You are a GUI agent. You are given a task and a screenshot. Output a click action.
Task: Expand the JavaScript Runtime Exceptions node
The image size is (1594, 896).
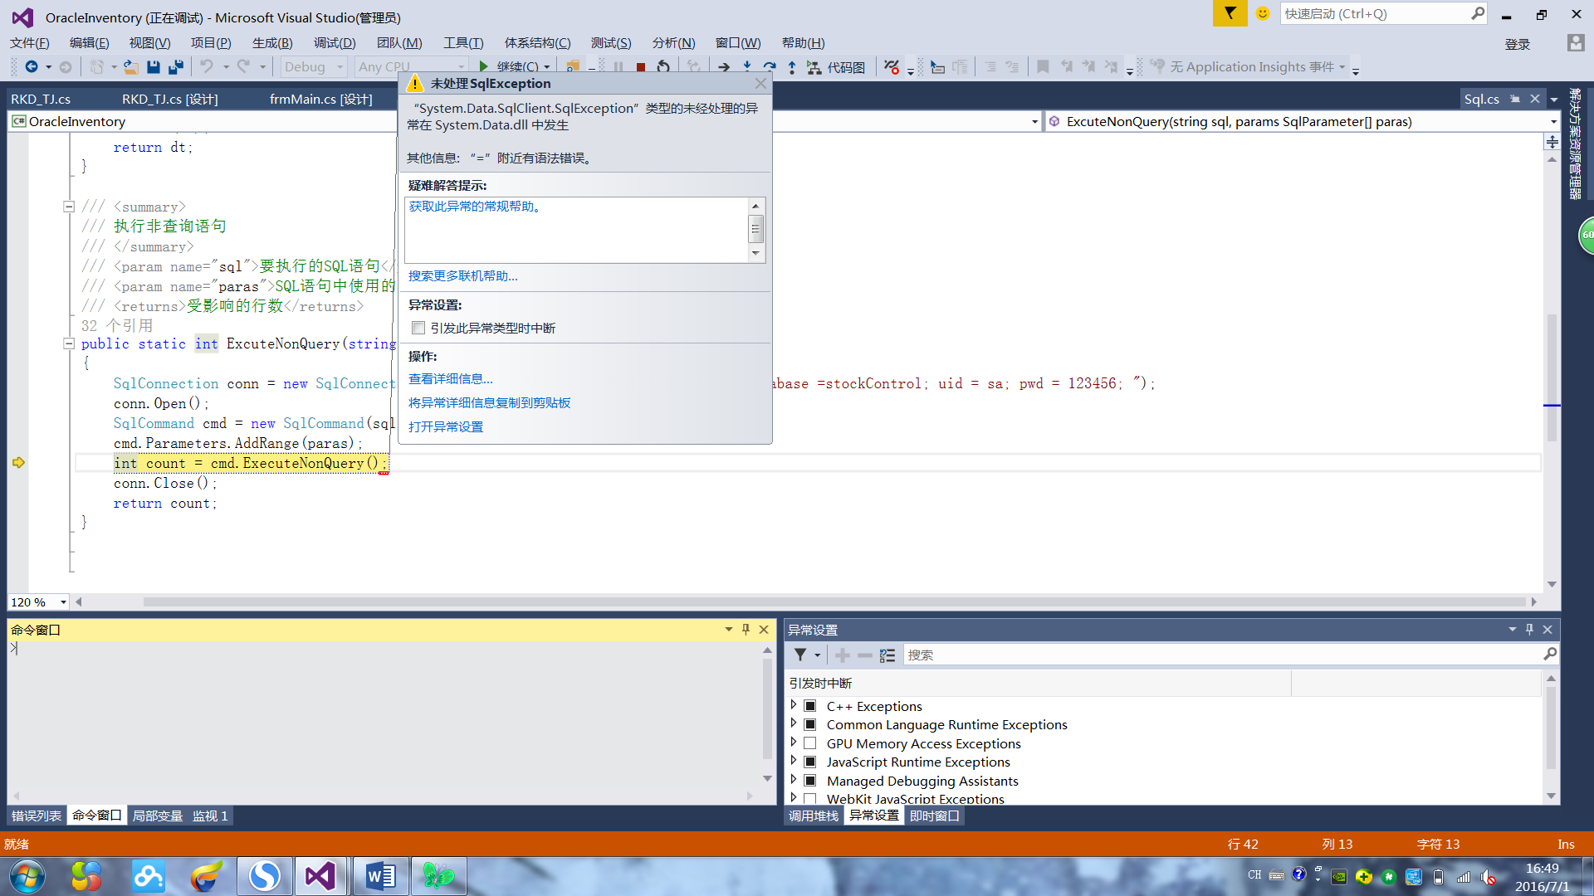794,761
